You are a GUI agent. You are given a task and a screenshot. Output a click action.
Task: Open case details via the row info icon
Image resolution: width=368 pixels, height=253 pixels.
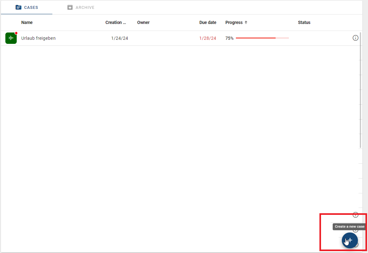click(355, 38)
